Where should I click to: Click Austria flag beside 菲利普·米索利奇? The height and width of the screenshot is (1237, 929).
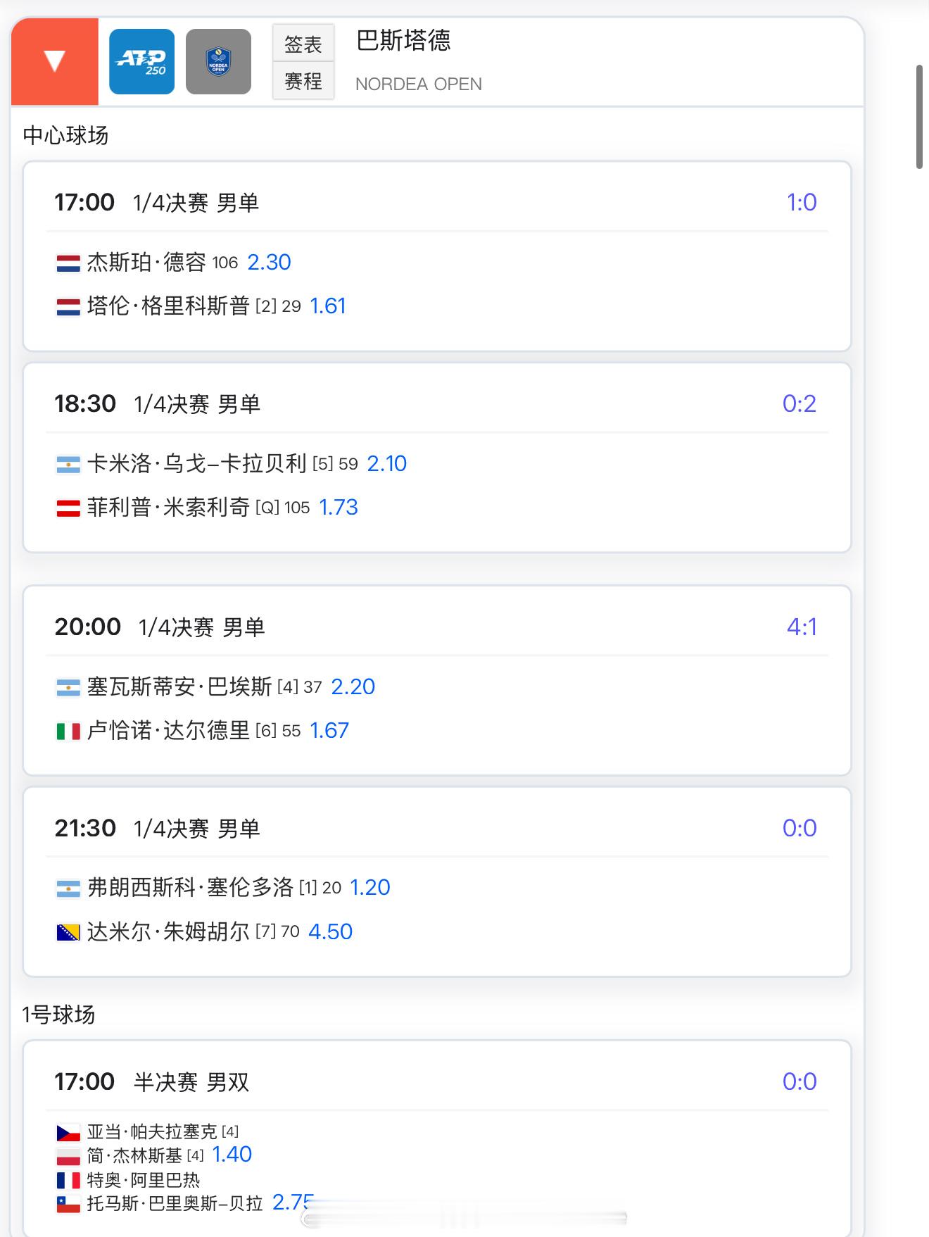pos(68,508)
